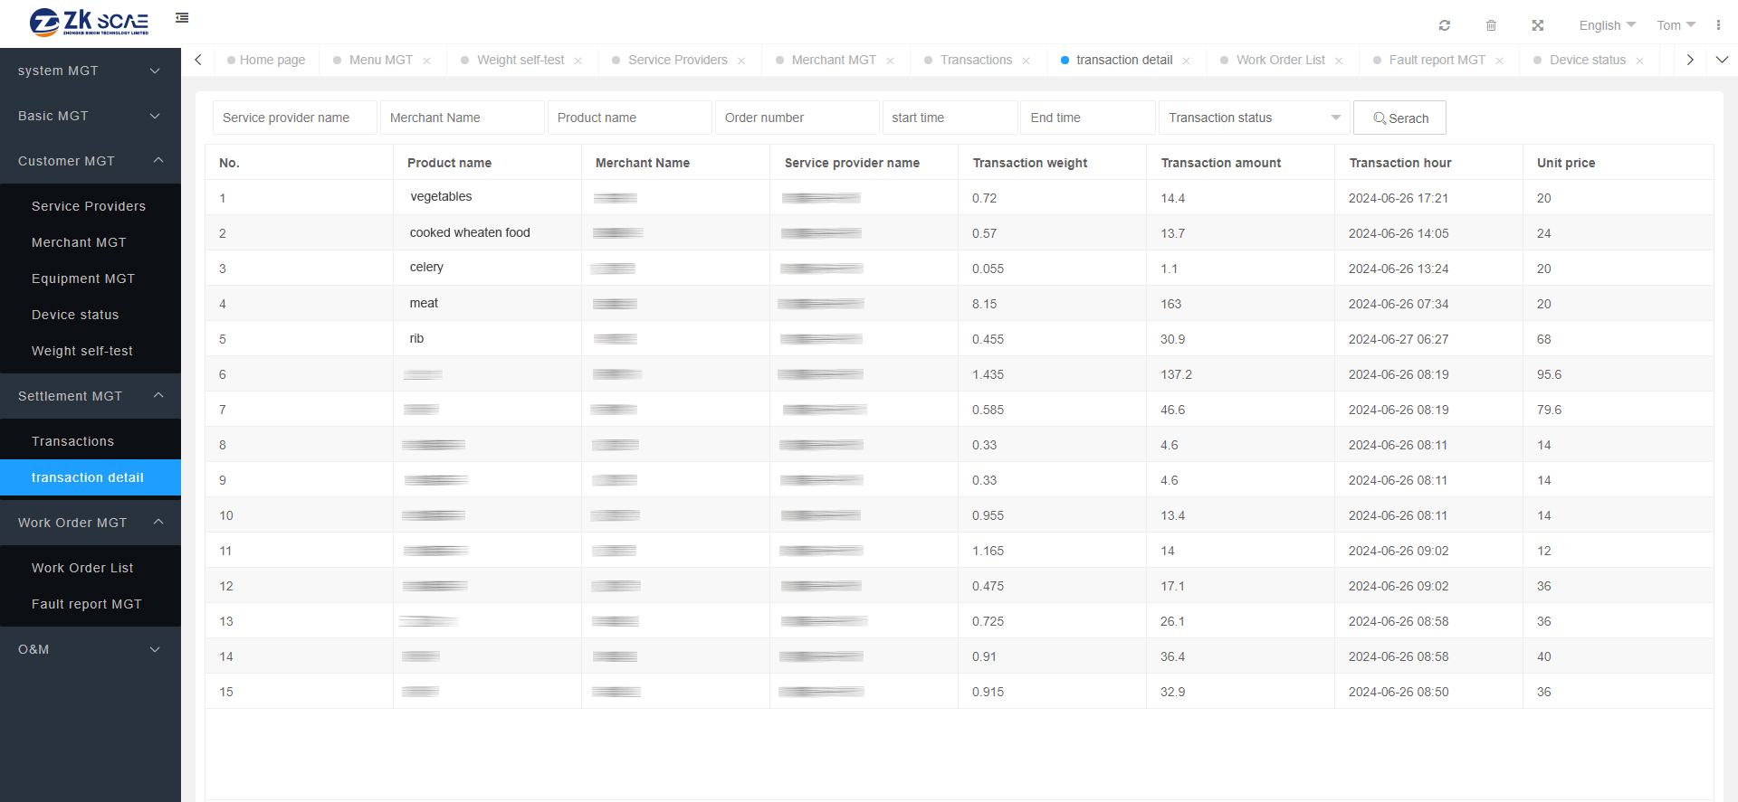
Task: Click the refresh icon in top bar
Action: point(1445,25)
